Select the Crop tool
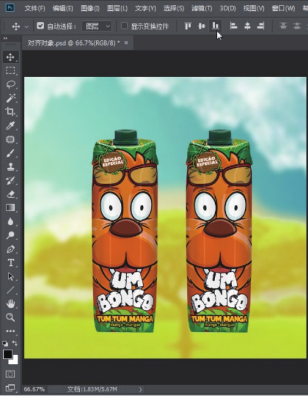The height and width of the screenshot is (396, 308). pos(10,111)
